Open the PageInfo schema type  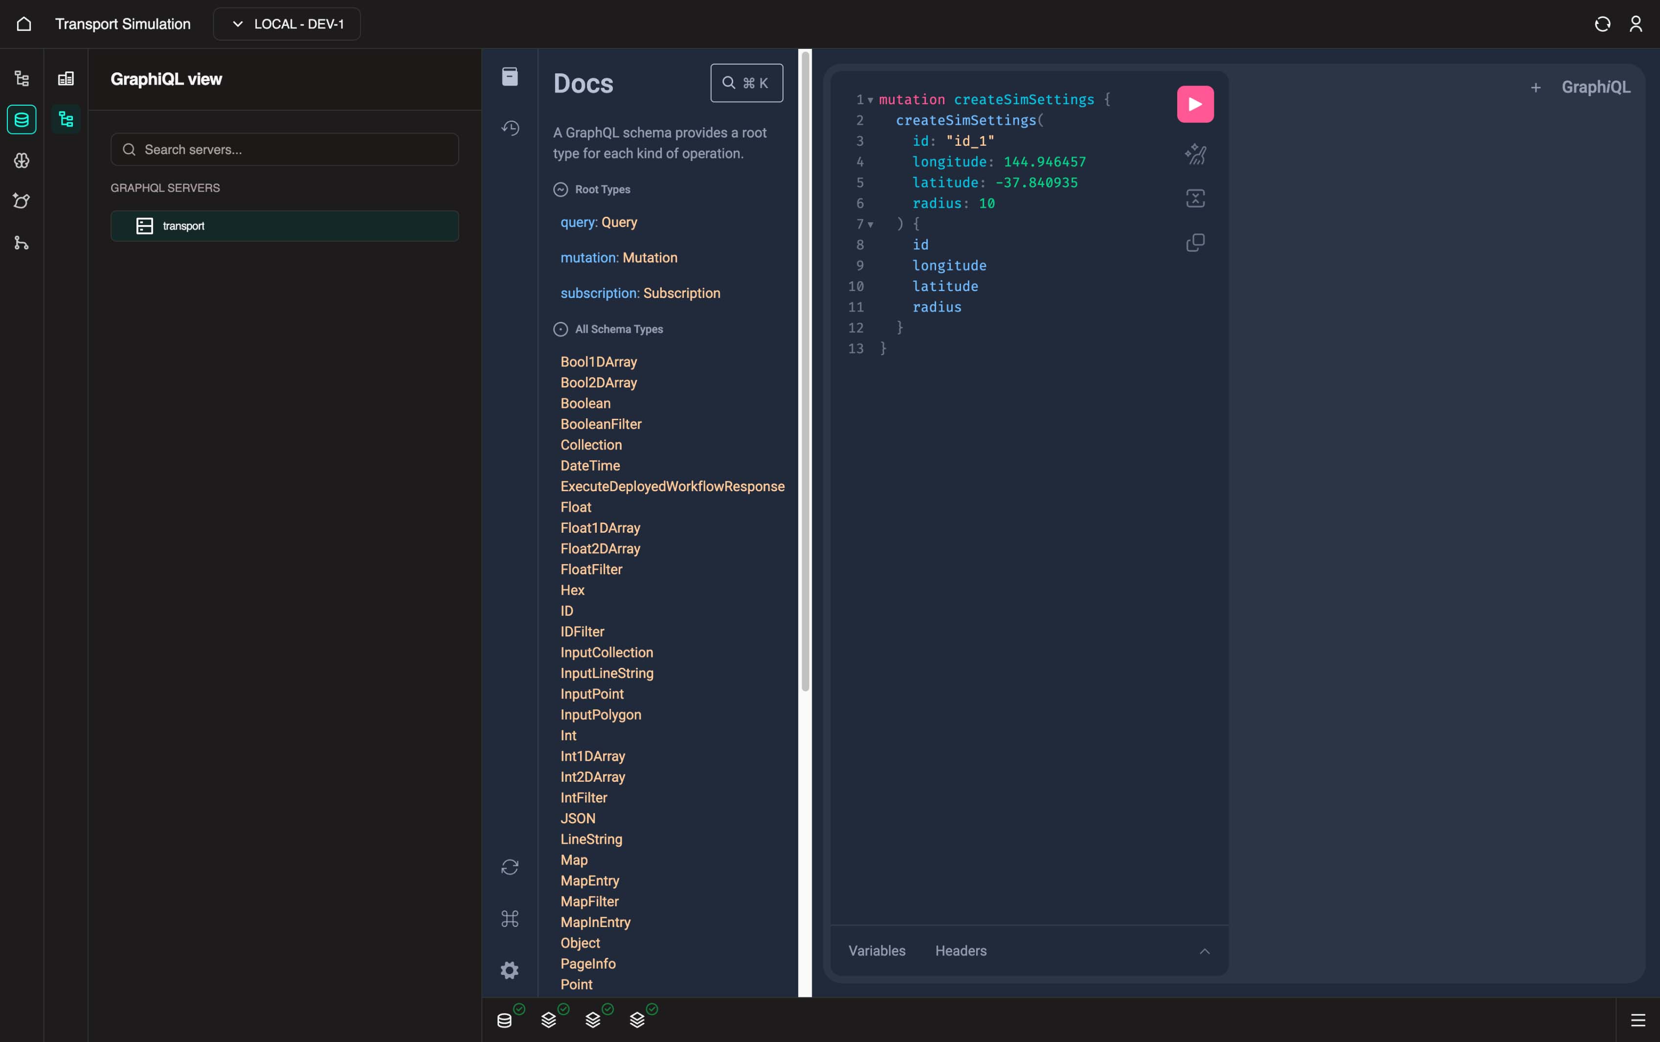coord(588,964)
